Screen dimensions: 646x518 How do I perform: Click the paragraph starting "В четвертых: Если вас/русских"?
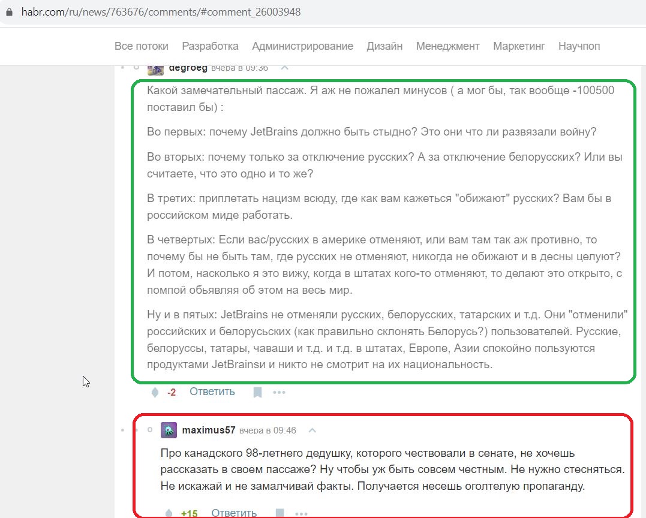point(385,265)
